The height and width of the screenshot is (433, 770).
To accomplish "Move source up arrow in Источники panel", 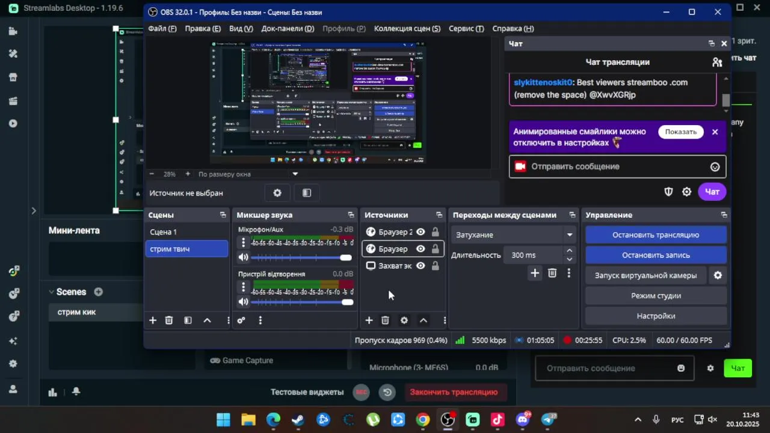I will (x=423, y=321).
